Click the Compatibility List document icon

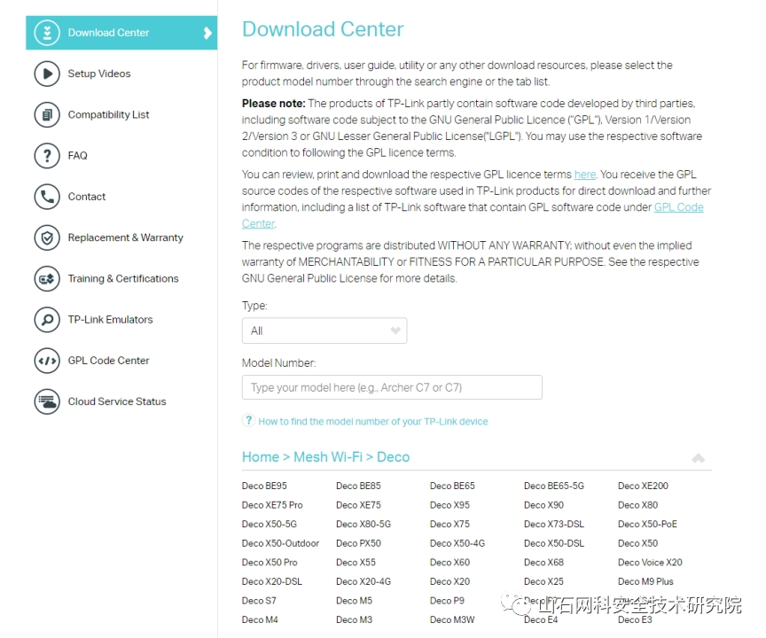tap(47, 114)
